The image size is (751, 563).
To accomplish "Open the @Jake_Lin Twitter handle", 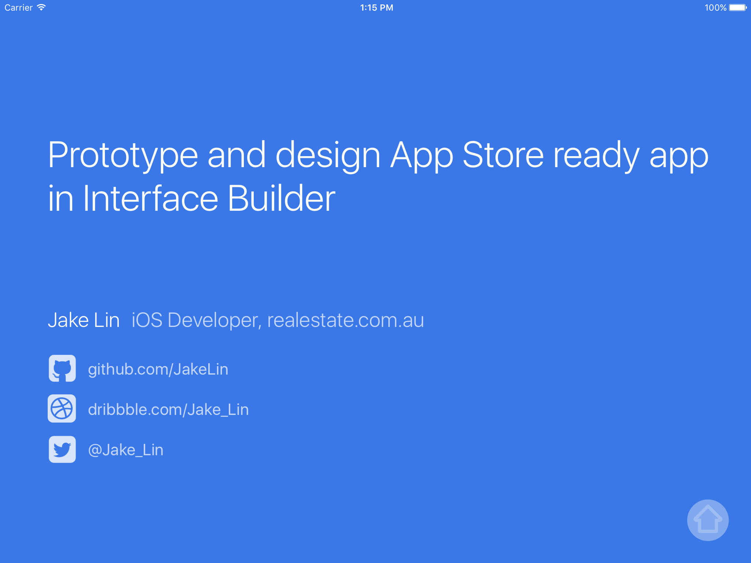I will click(126, 450).
